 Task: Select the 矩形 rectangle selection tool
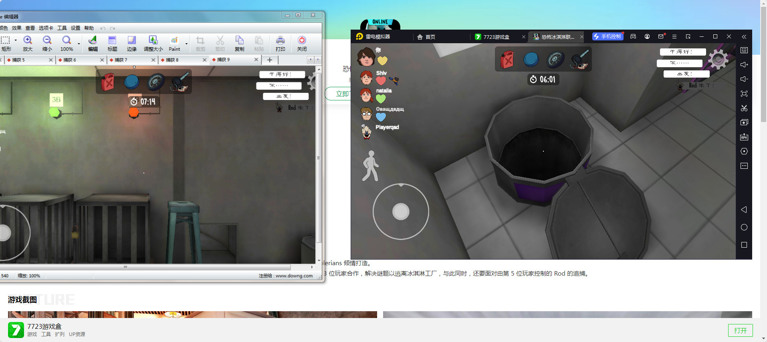[x=6, y=44]
